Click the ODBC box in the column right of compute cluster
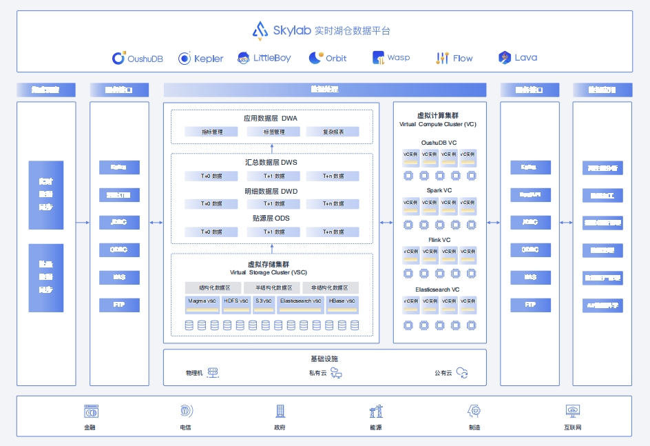The image size is (650, 446). (531, 250)
